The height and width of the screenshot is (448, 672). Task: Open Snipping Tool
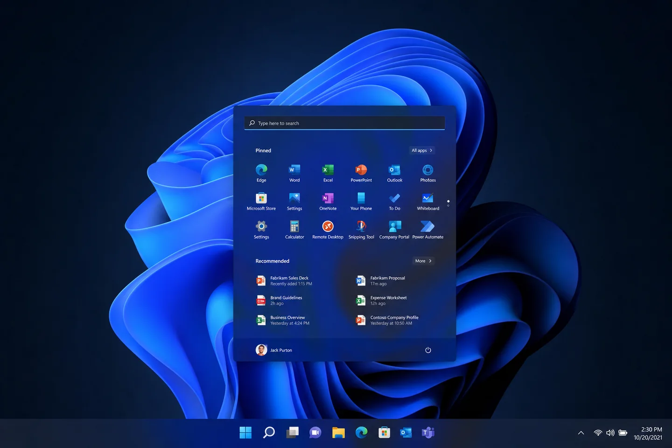coord(361,230)
